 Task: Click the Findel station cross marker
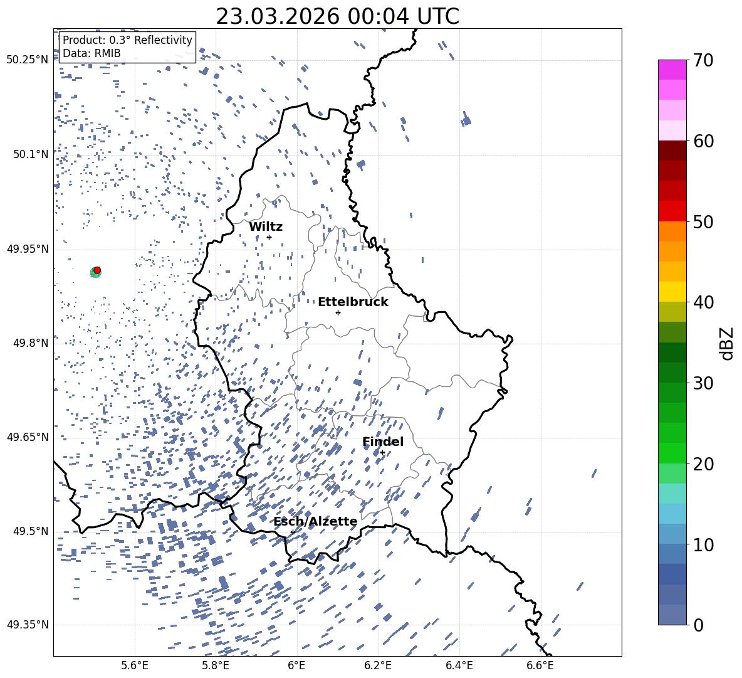click(382, 452)
